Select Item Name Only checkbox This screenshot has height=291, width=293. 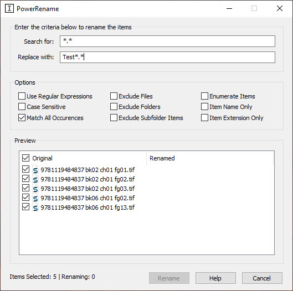tap(204, 107)
